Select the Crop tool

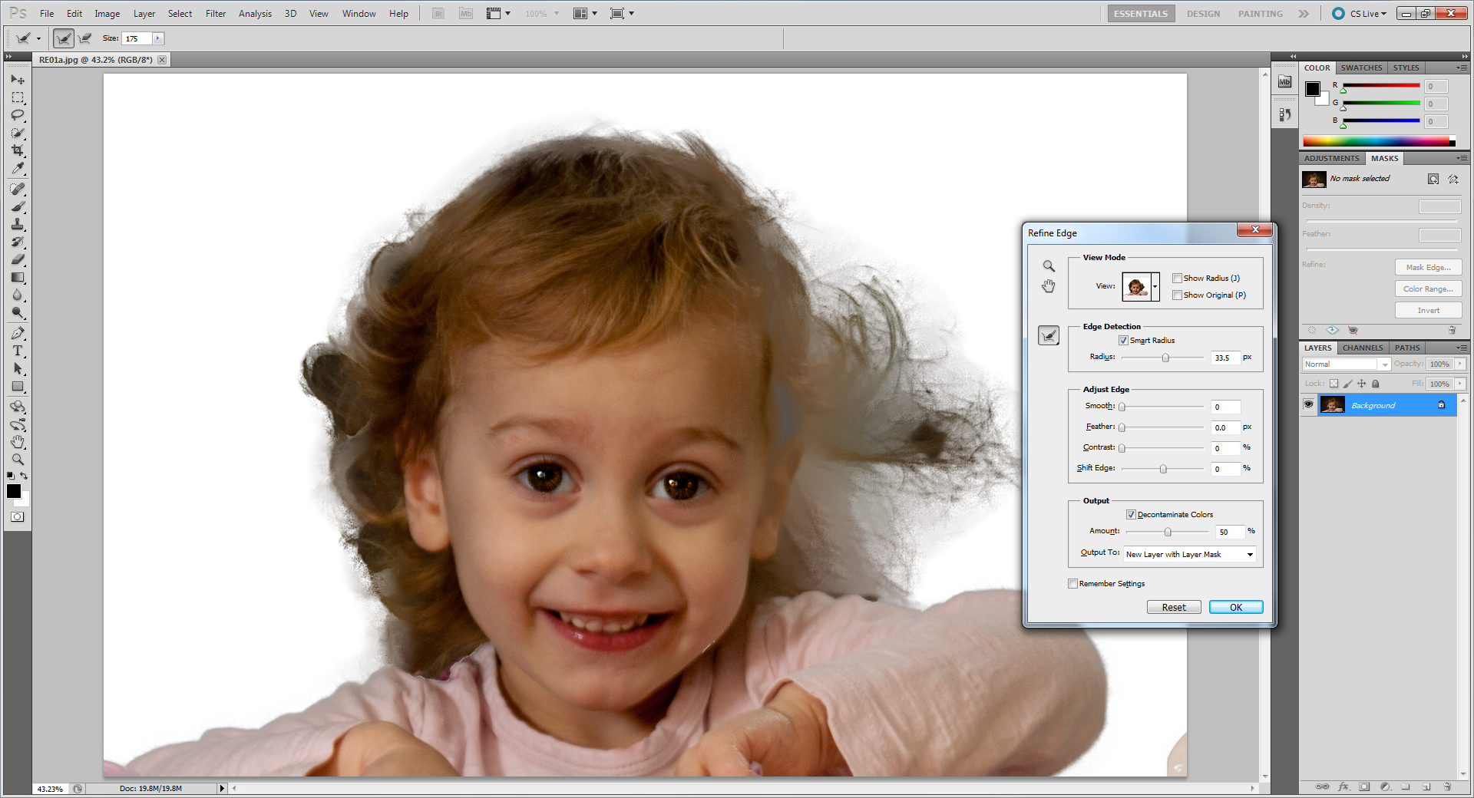point(18,150)
